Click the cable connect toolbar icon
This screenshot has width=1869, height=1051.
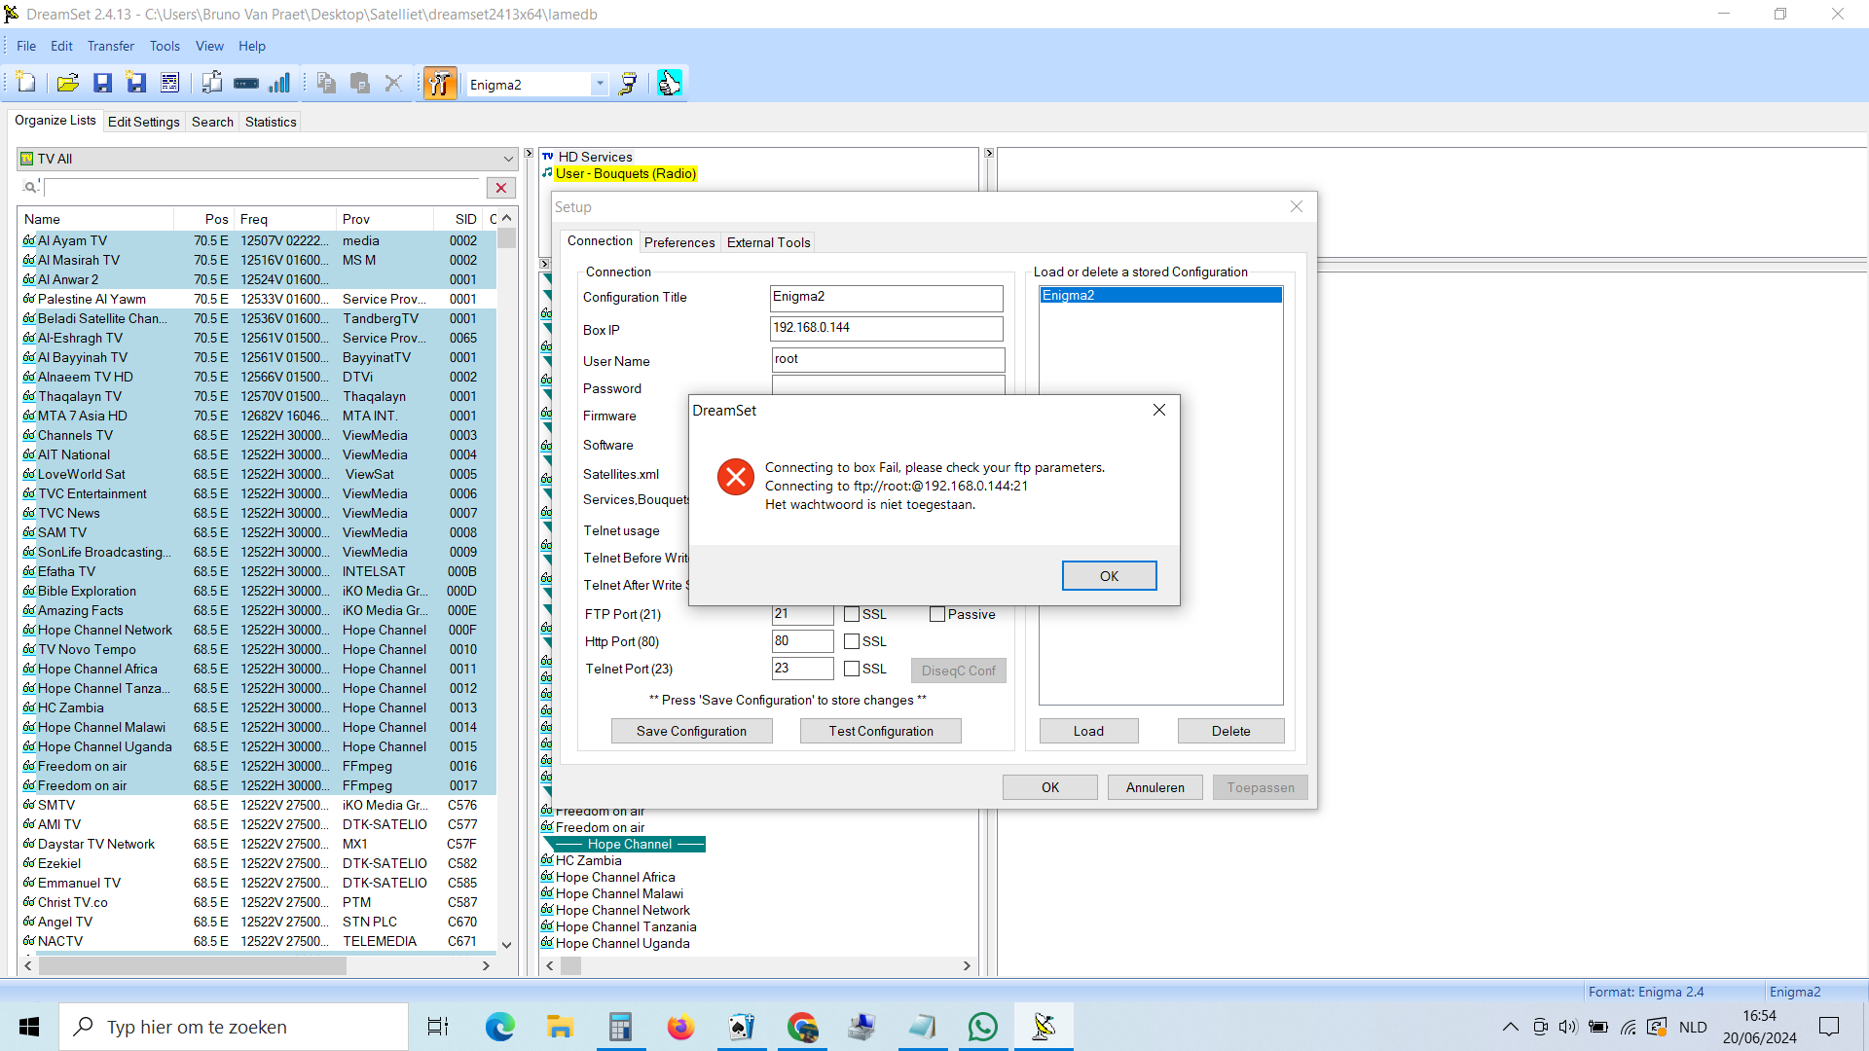[x=628, y=84]
